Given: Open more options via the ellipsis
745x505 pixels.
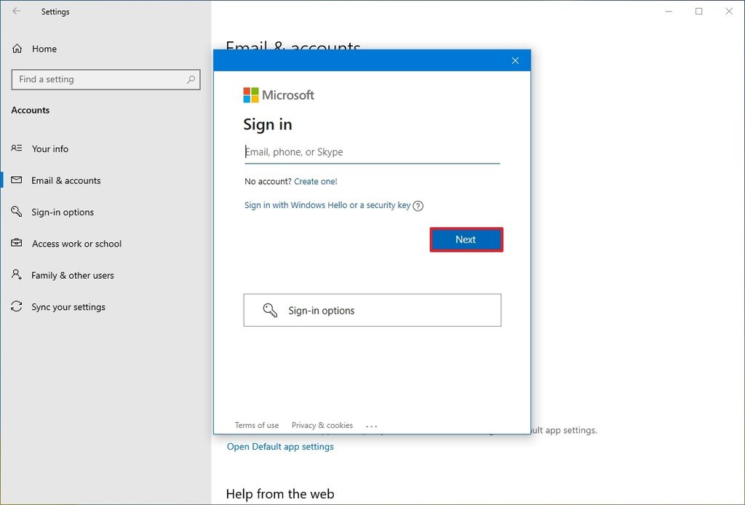Looking at the screenshot, I should coord(372,425).
